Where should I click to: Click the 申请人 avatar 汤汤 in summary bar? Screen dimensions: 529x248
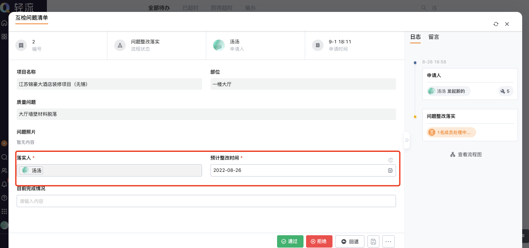pyautogui.click(x=219, y=45)
